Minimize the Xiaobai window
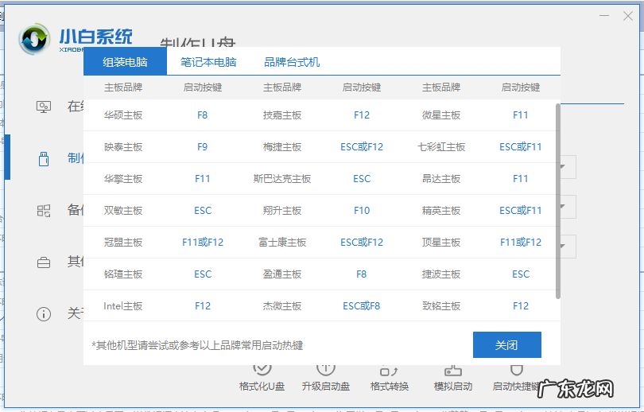Image resolution: width=644 pixels, height=412 pixels. (x=603, y=16)
